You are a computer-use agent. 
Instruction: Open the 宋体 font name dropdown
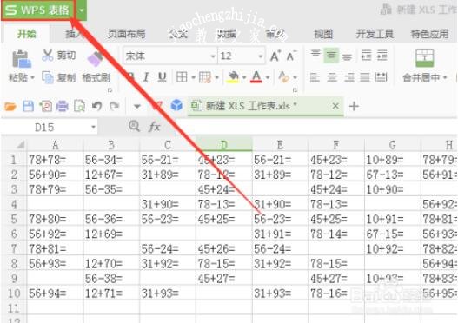pos(214,56)
